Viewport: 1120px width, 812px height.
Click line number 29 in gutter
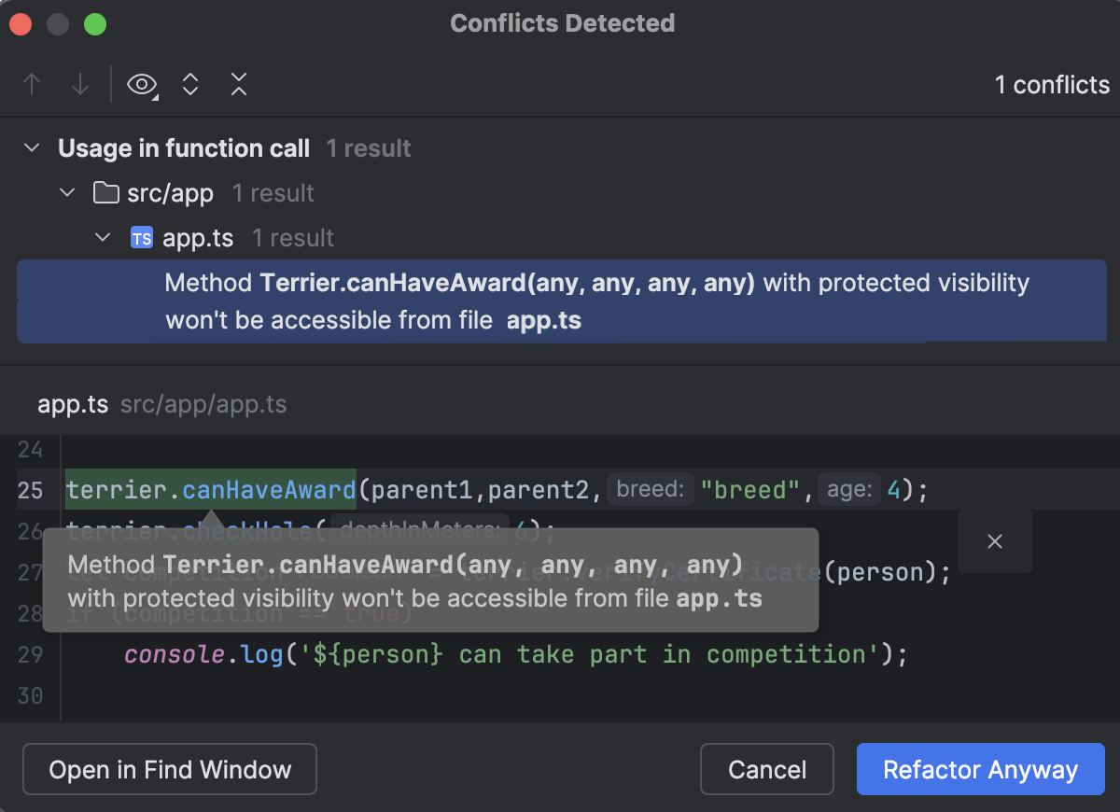pyautogui.click(x=31, y=654)
